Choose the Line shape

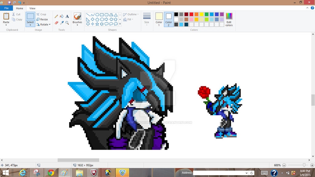88,15
